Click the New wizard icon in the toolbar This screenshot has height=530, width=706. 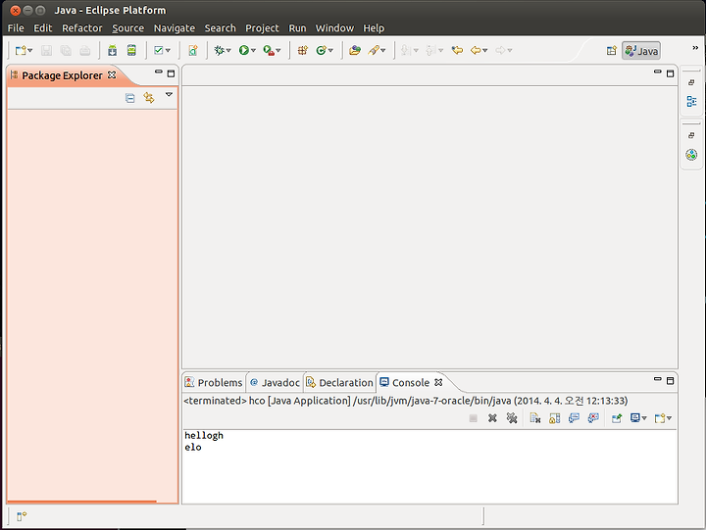[21, 50]
